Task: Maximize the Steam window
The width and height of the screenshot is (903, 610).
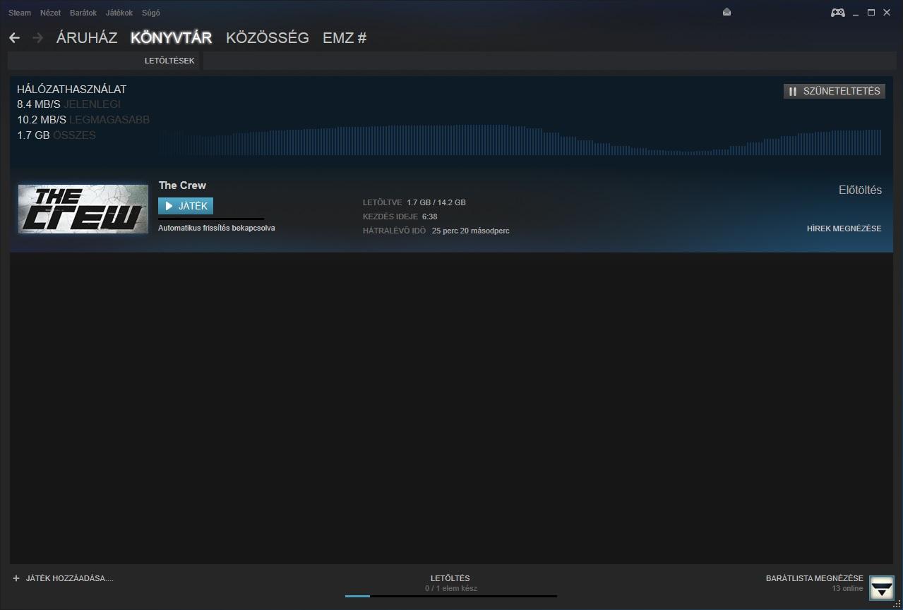Action: pyautogui.click(x=871, y=12)
